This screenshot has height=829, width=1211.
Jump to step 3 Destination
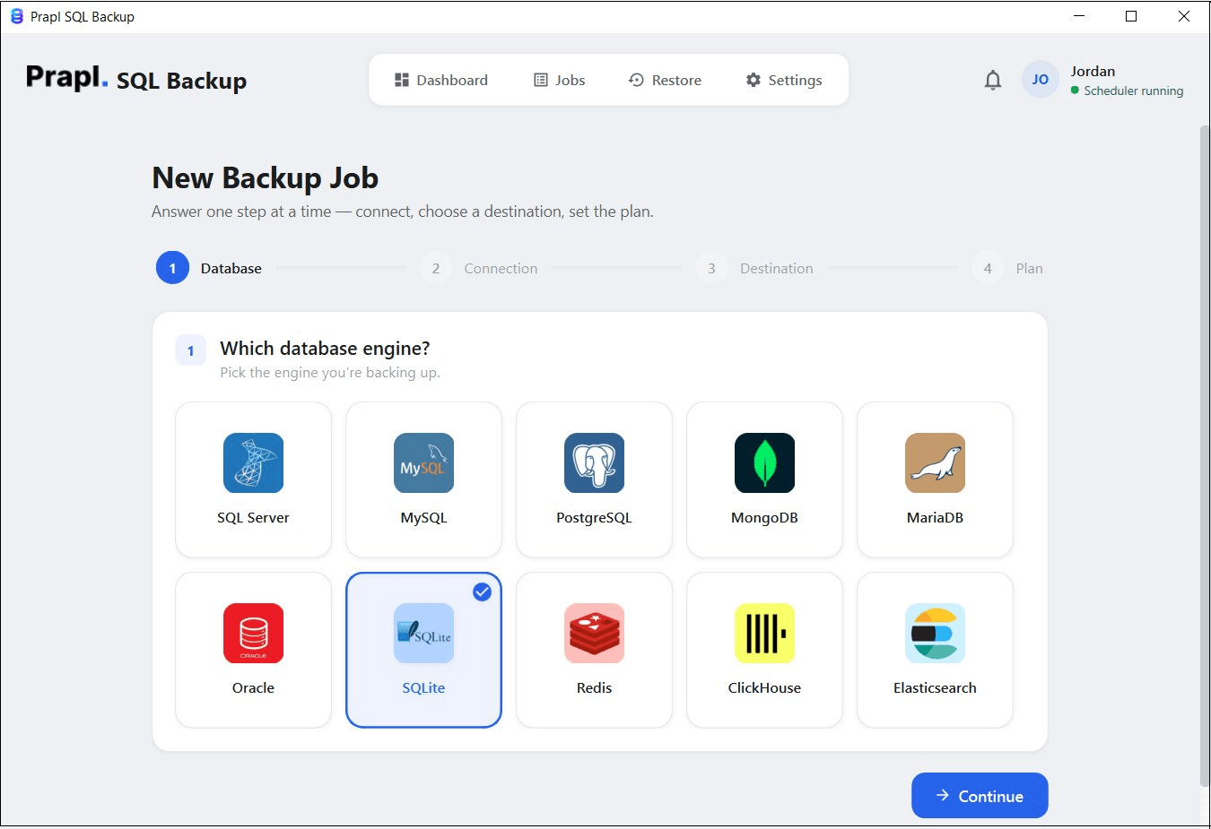pos(754,268)
